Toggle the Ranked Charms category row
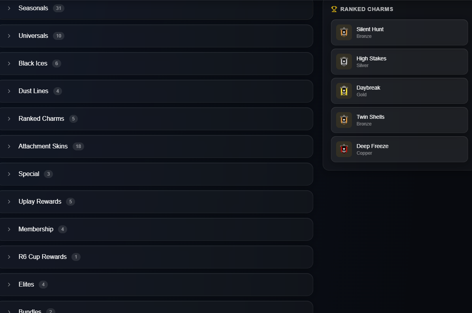 pyautogui.click(x=156, y=119)
